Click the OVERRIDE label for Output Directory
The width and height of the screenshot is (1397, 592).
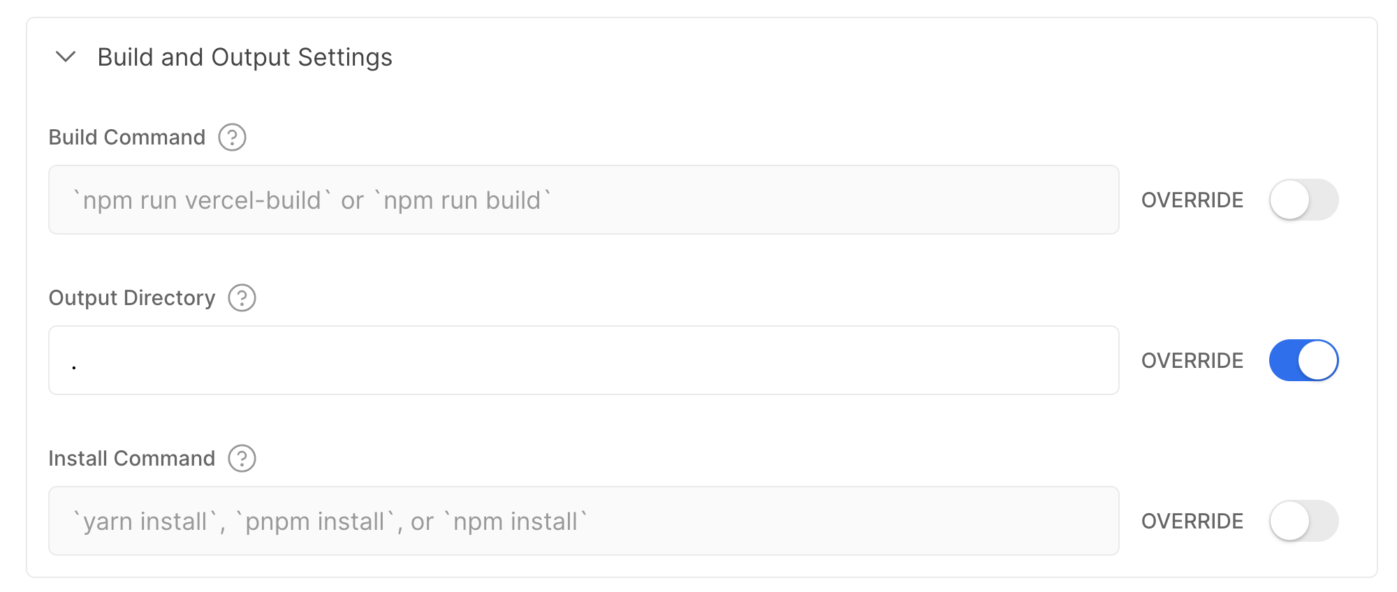1192,360
